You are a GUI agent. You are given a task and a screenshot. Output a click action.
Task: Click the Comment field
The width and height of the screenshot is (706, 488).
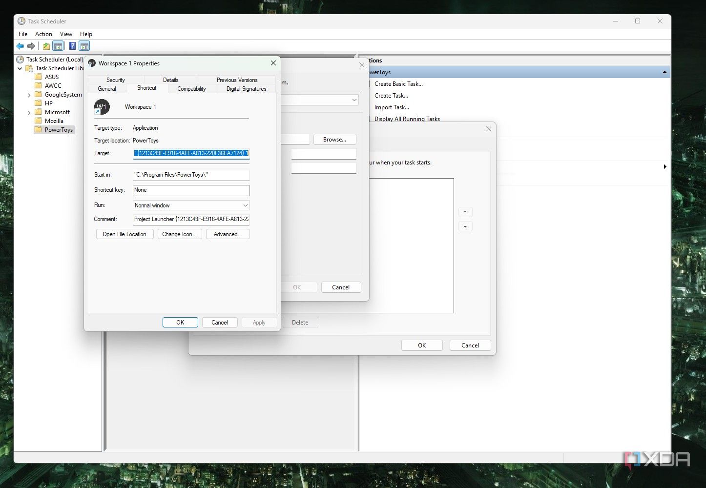tap(191, 220)
